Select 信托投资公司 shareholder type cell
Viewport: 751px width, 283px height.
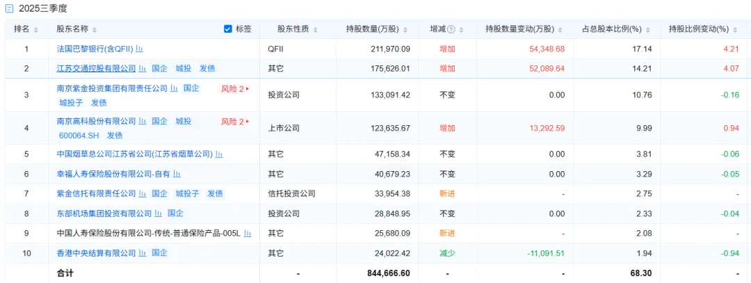(x=291, y=193)
